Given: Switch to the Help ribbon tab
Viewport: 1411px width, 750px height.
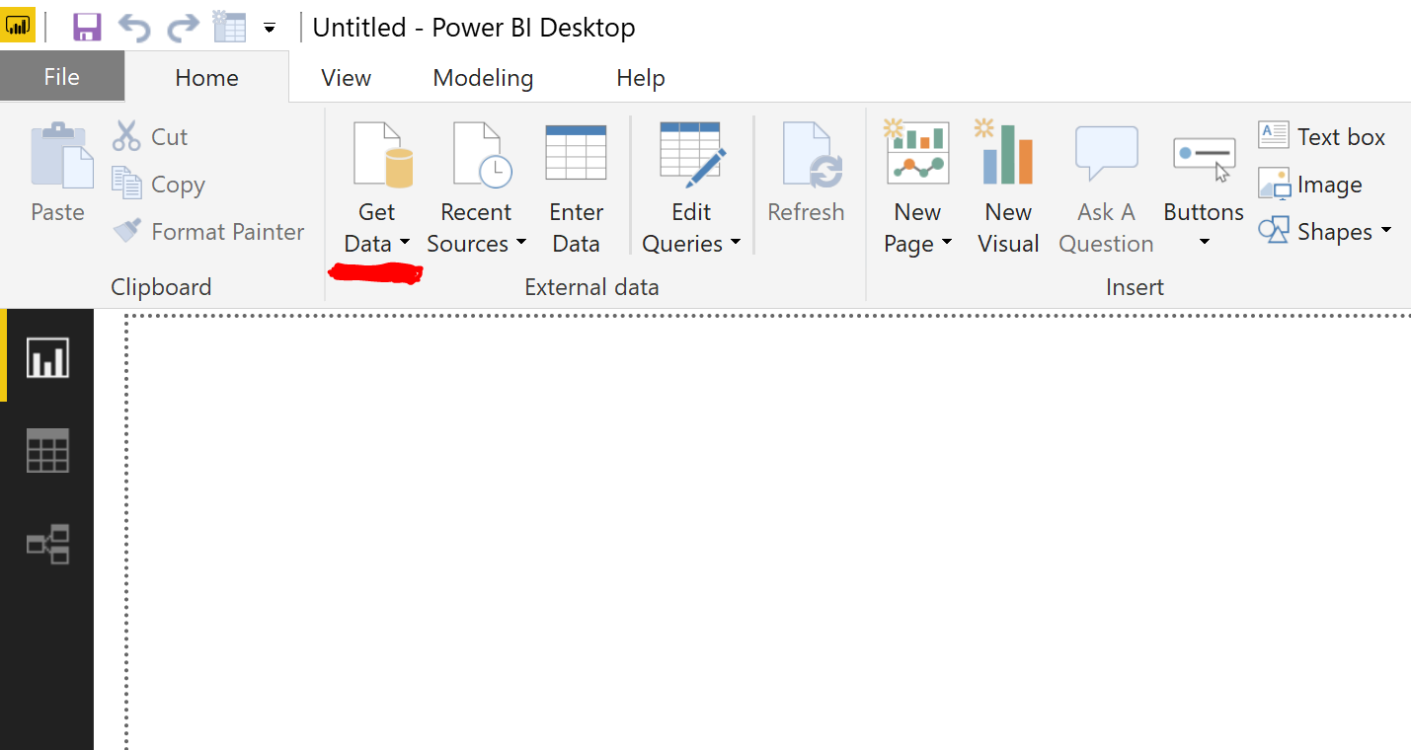Looking at the screenshot, I should tap(640, 78).
